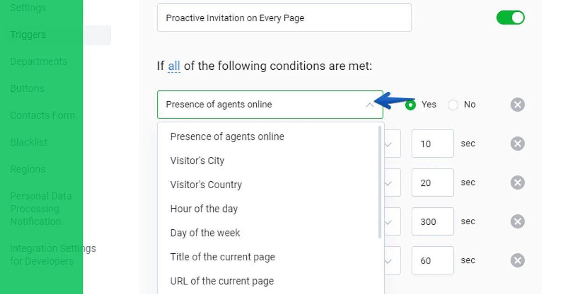Remove the 10 sec condition row
This screenshot has height=294, width=561.
point(518,143)
